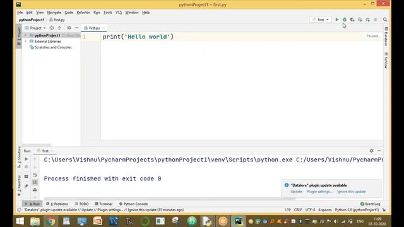Open the Structure side tool window

coord(19,157)
